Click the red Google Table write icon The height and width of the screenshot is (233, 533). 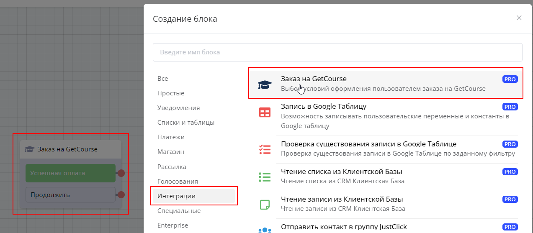click(x=264, y=112)
